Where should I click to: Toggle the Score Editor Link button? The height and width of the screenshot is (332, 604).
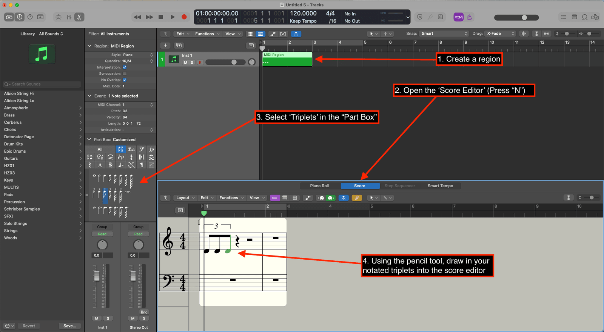(357, 198)
